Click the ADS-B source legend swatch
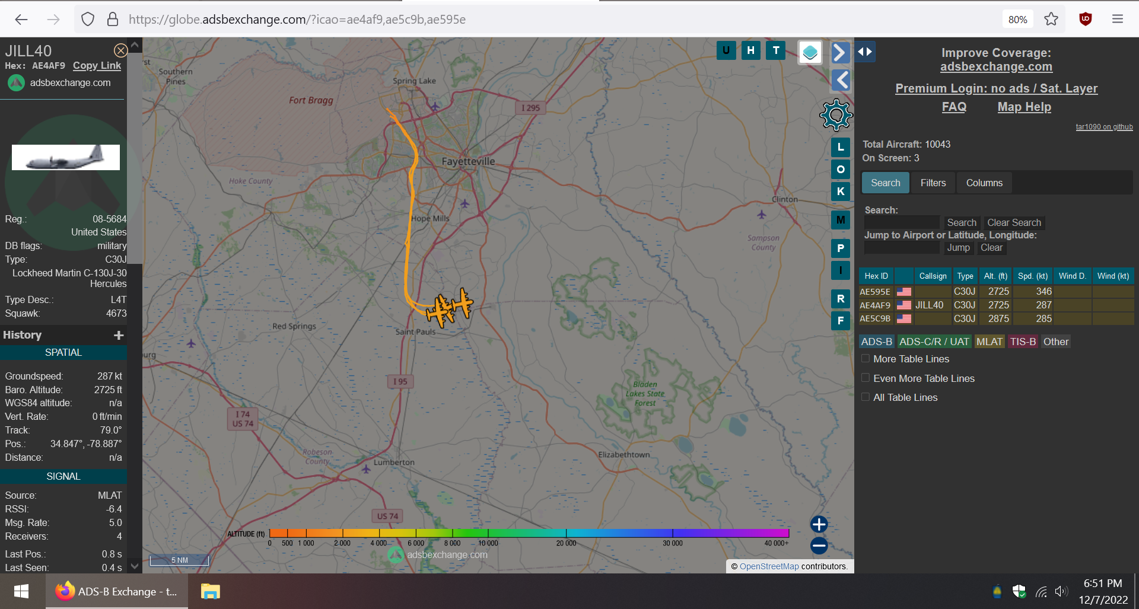The image size is (1139, 609). [x=876, y=342]
